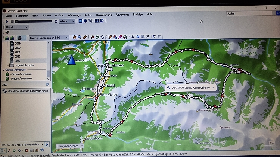The height and width of the screenshot is (157, 280).
Task: Open the Werkzeuge menu
Action: click(74, 15)
